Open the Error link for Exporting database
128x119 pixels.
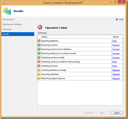[x=115, y=41]
